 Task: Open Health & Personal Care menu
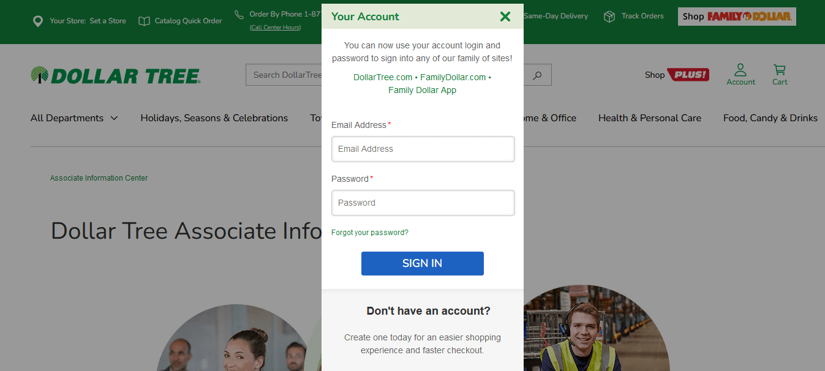pos(649,118)
